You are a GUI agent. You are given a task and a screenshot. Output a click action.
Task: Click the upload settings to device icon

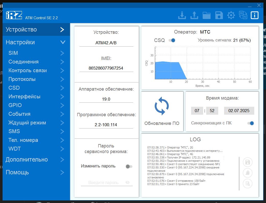coord(194,15)
